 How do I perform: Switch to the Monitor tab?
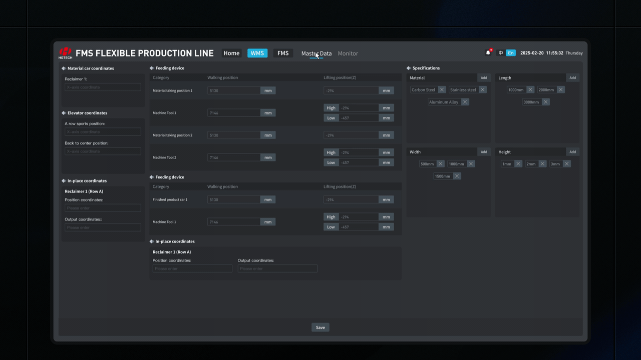tap(348, 53)
